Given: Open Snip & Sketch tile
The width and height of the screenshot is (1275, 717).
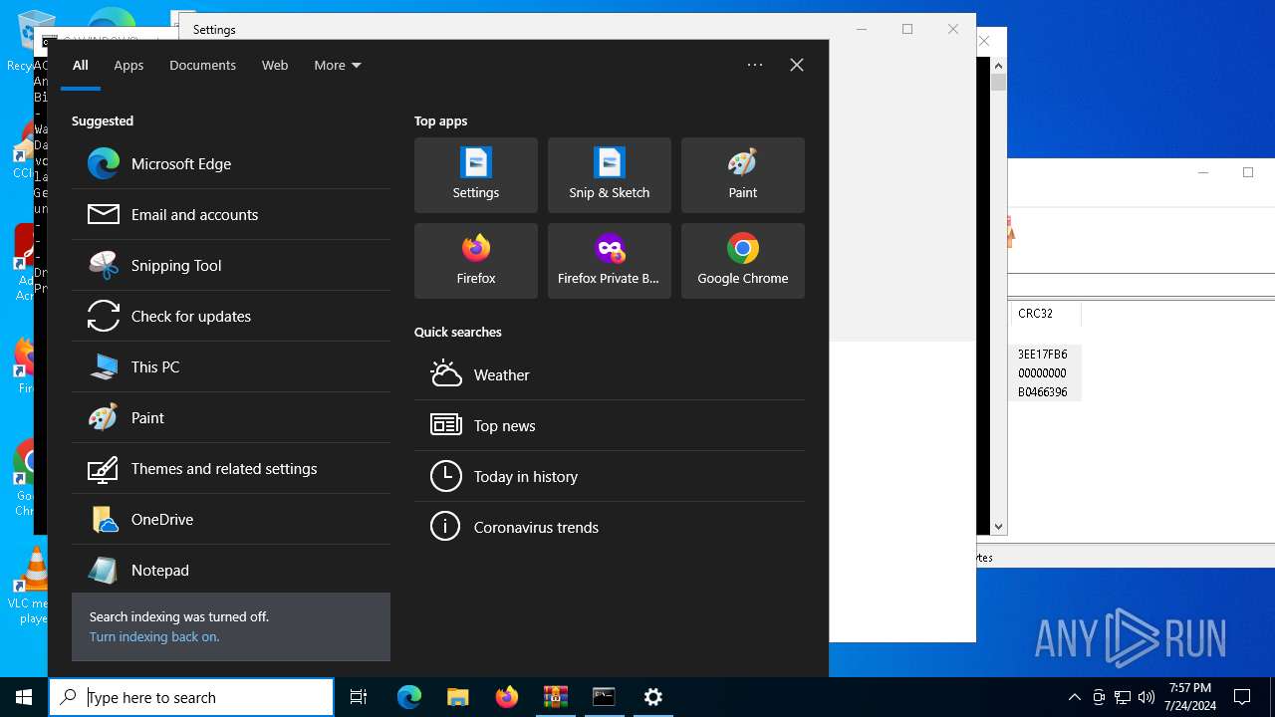Looking at the screenshot, I should 610,175.
